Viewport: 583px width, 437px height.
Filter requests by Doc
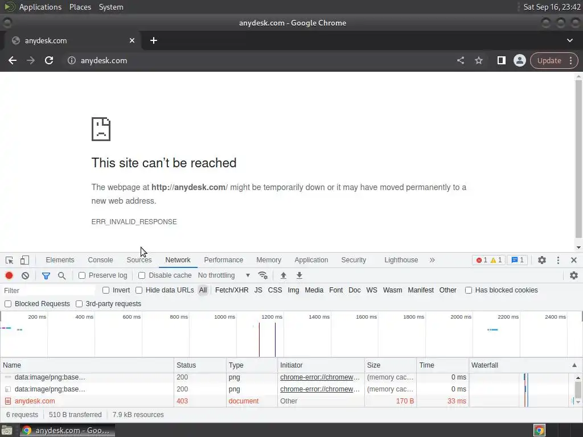click(x=354, y=290)
